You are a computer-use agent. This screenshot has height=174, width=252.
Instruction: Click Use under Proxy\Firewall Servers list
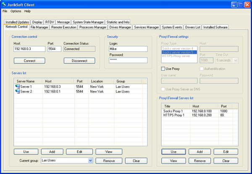tap(173, 152)
